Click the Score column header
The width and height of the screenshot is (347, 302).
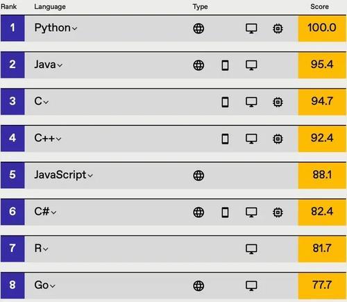[319, 7]
